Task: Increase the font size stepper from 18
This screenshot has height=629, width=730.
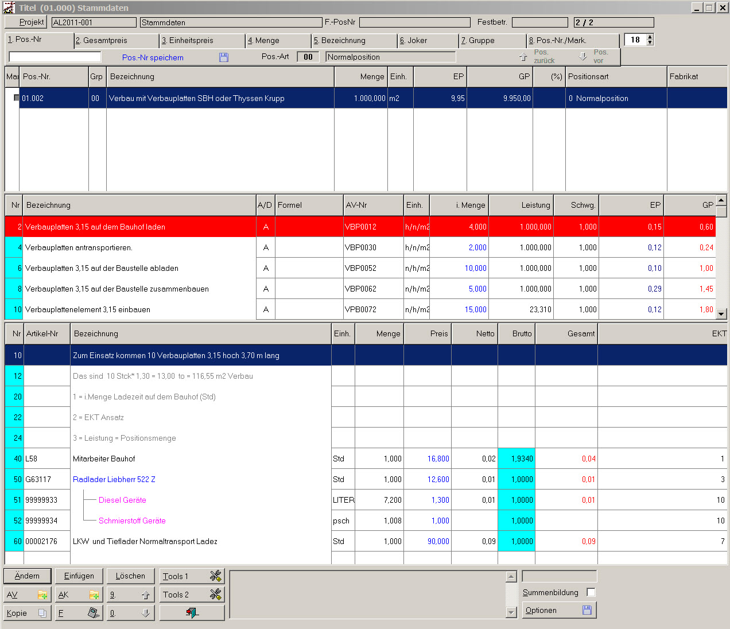Action: (x=650, y=37)
